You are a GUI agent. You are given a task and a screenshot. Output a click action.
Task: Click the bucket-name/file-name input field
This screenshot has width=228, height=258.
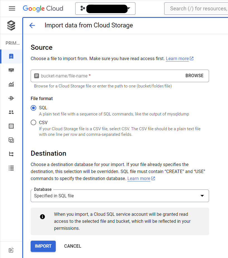[109, 76]
